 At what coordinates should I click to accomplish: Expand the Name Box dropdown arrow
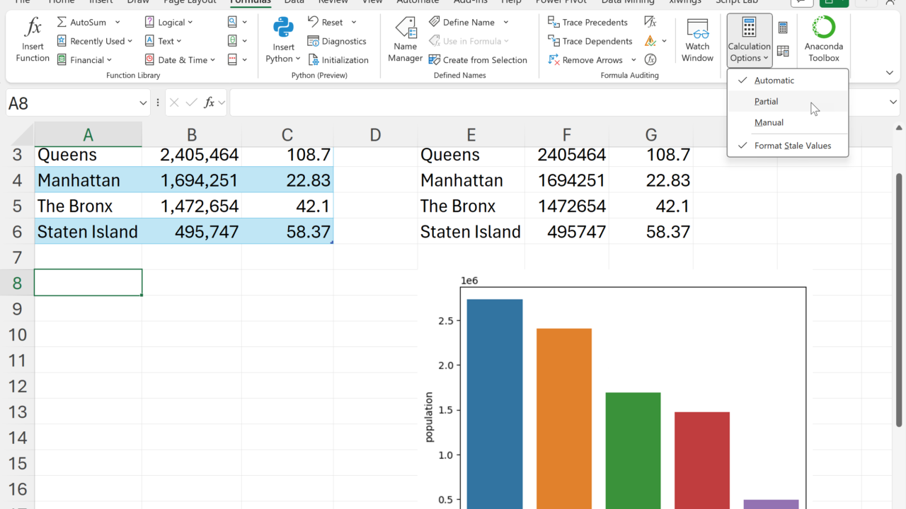(143, 103)
